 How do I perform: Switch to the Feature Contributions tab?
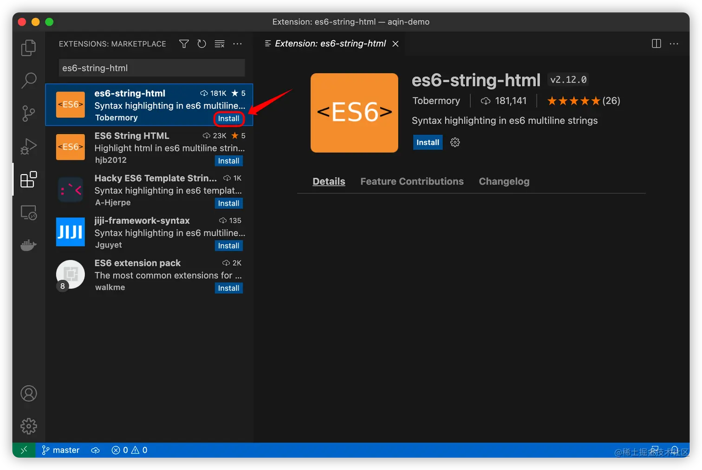click(x=412, y=182)
